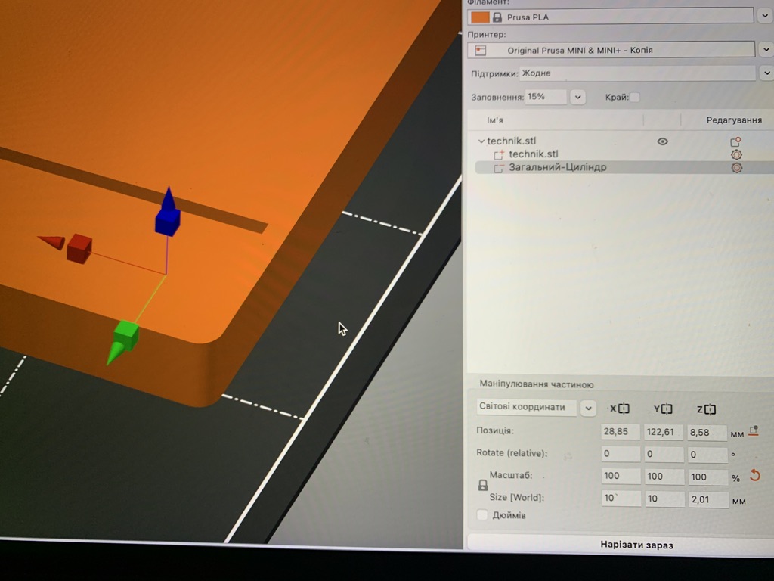Open the Prusa PLA filament dropdown arrow
774x581 pixels.
tap(765, 16)
